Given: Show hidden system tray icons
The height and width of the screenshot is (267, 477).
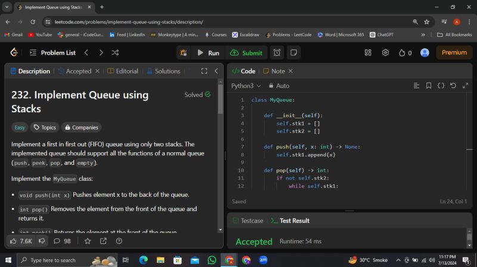Looking at the screenshot, I should coord(398,260).
